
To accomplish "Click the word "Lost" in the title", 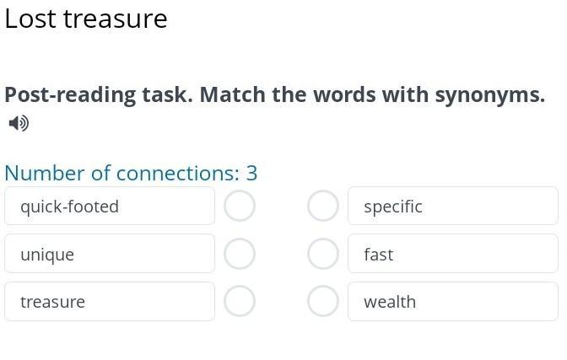I will pos(29,19).
